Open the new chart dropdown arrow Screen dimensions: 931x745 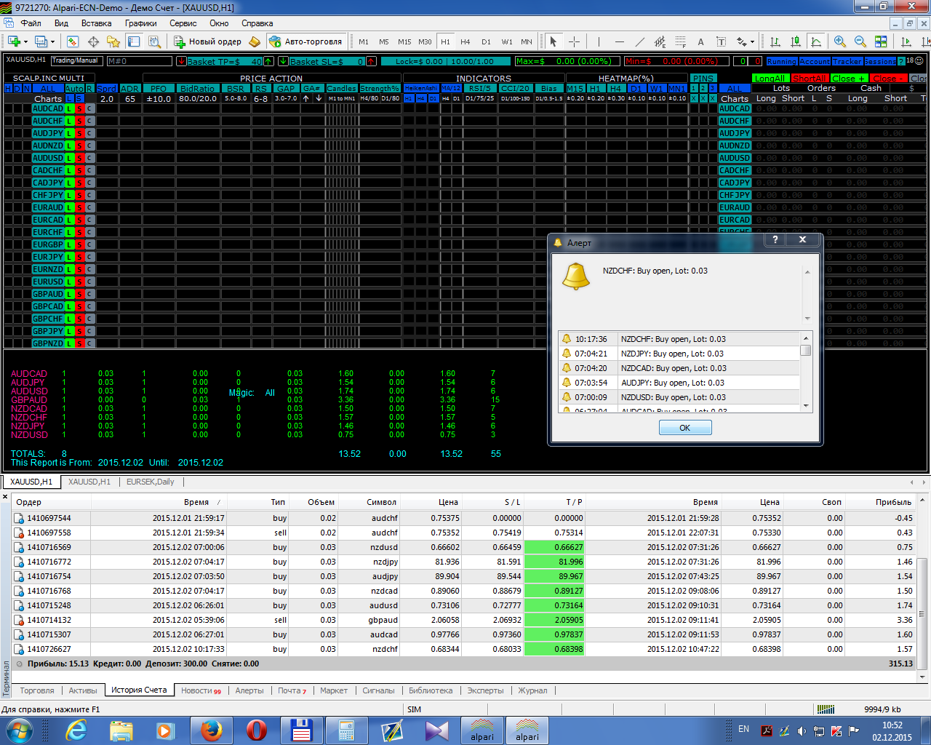coord(25,41)
